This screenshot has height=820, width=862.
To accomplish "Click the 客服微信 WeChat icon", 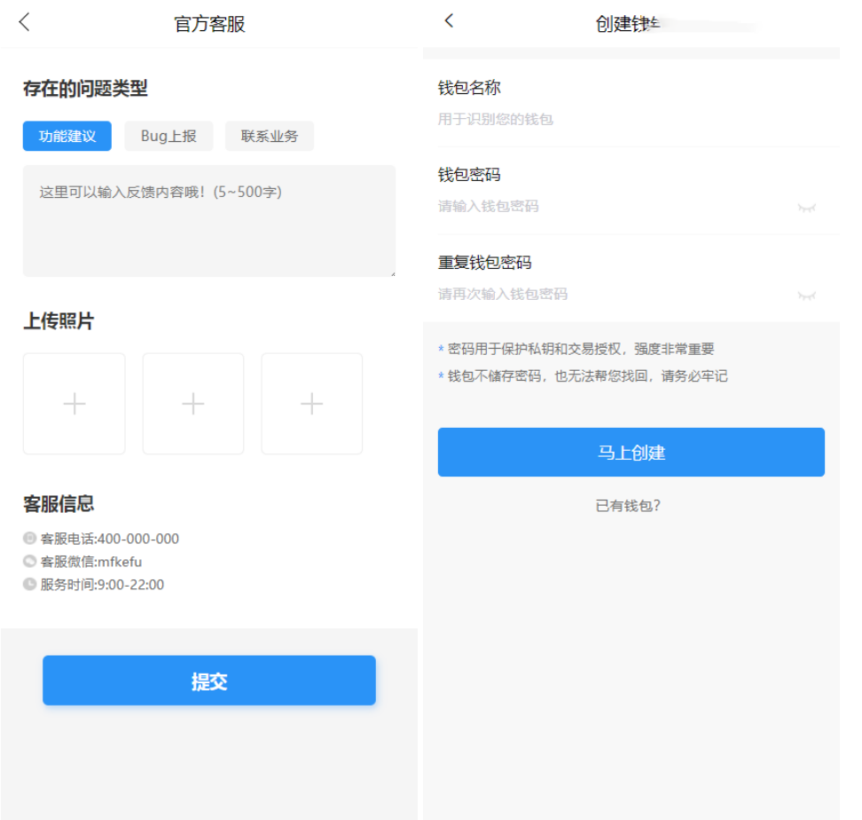I will (29, 562).
